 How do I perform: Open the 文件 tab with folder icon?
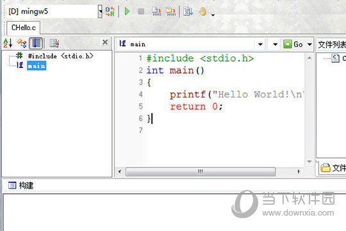coord(333,167)
